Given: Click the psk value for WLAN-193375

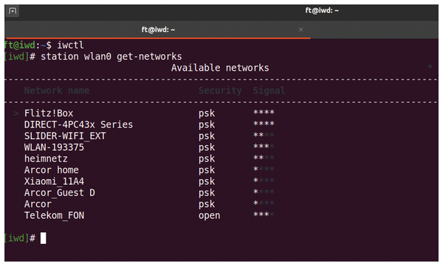Looking at the screenshot, I should (207, 147).
